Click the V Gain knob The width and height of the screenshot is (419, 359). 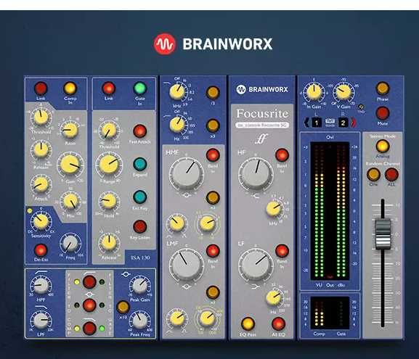(x=343, y=91)
